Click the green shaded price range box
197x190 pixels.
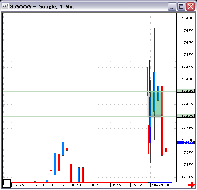tap(156, 104)
